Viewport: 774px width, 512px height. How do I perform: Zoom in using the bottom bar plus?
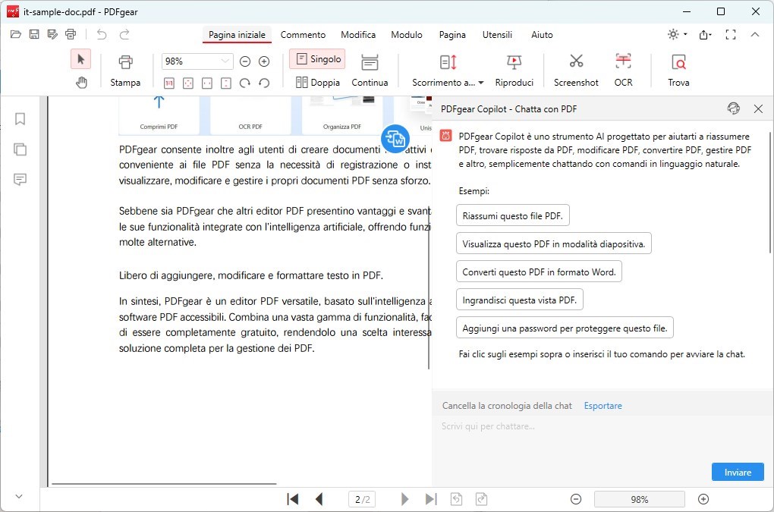703,499
